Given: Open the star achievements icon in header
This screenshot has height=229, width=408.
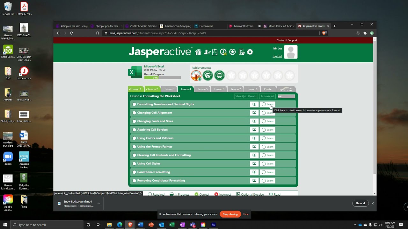Looking at the screenshot, I should [233, 52].
